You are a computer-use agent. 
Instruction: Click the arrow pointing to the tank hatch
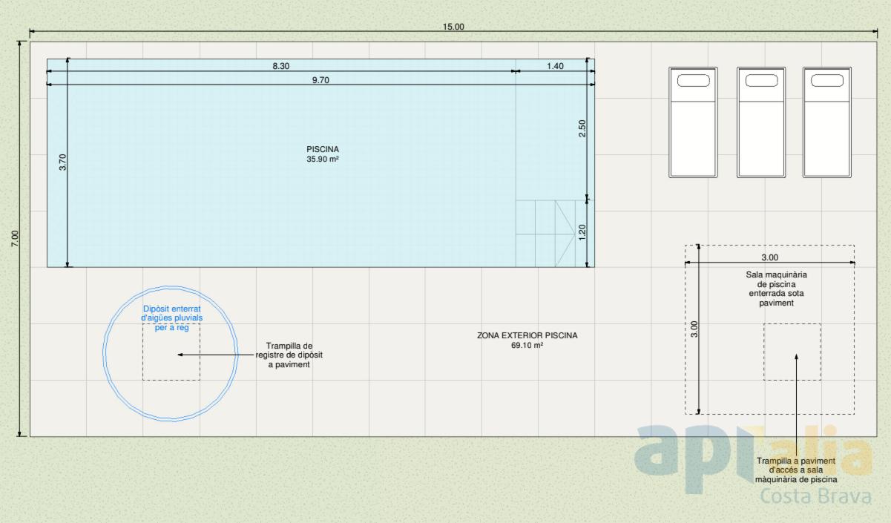215,355
